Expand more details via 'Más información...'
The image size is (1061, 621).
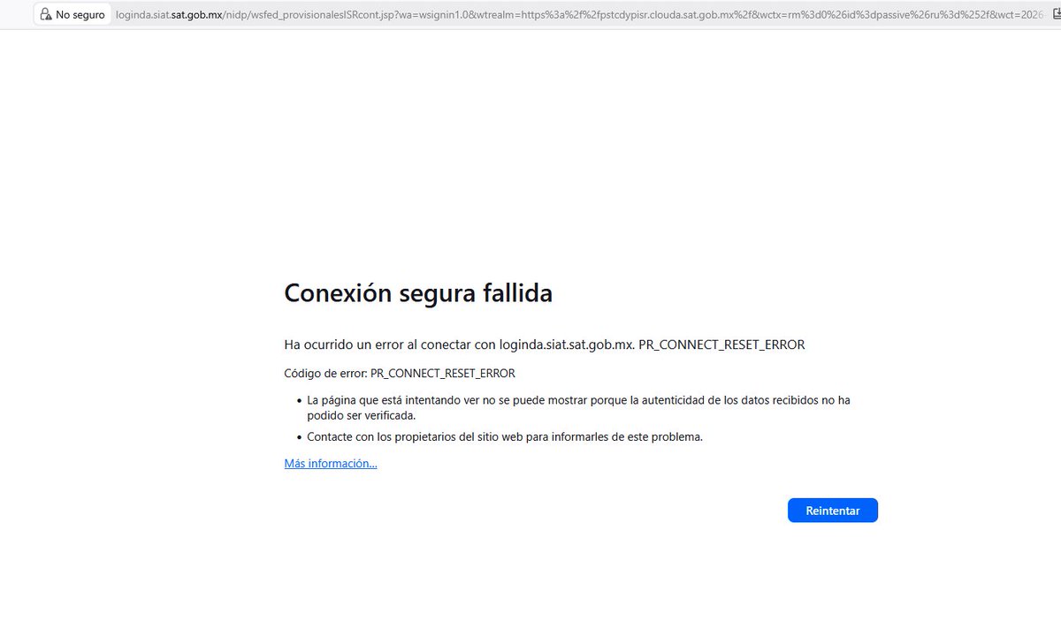(x=330, y=463)
